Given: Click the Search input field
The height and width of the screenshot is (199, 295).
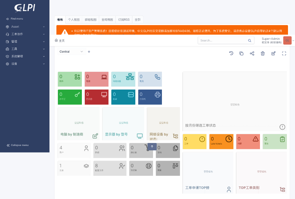Looking at the screenshot, I should (x=223, y=41).
